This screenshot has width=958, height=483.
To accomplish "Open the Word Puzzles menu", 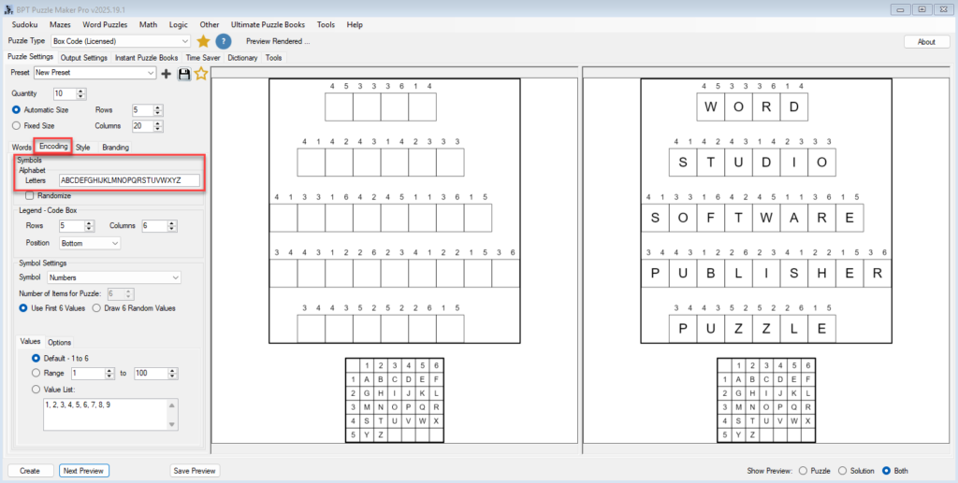I will (105, 24).
